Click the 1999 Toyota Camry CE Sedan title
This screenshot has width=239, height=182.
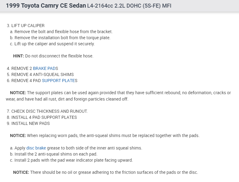45,6
